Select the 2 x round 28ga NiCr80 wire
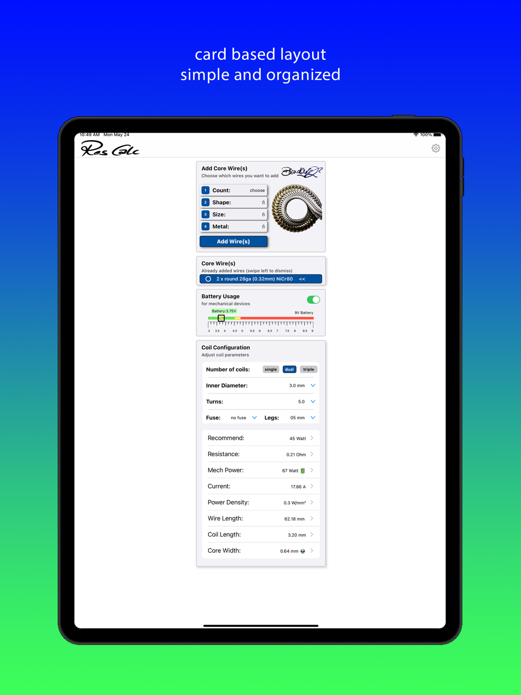 (260, 279)
